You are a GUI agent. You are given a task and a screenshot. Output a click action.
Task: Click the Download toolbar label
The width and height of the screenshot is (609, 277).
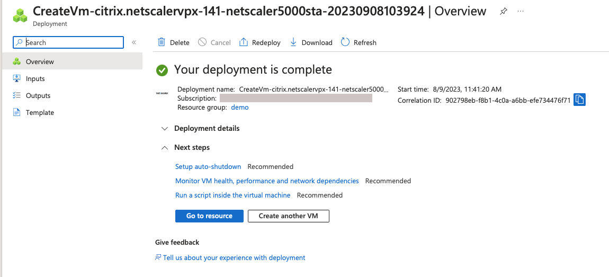pyautogui.click(x=317, y=43)
